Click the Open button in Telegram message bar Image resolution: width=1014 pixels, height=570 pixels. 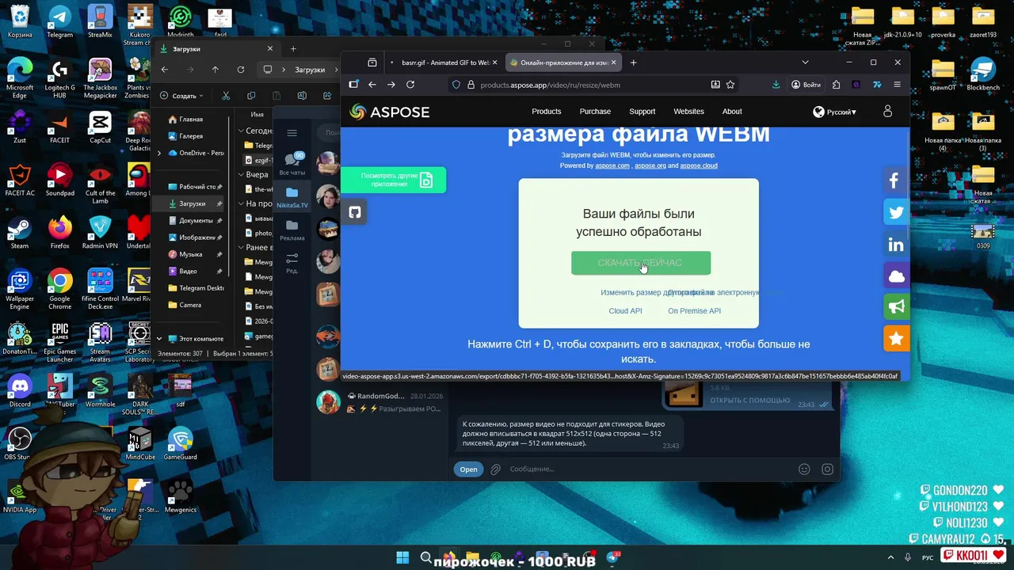tap(468, 469)
